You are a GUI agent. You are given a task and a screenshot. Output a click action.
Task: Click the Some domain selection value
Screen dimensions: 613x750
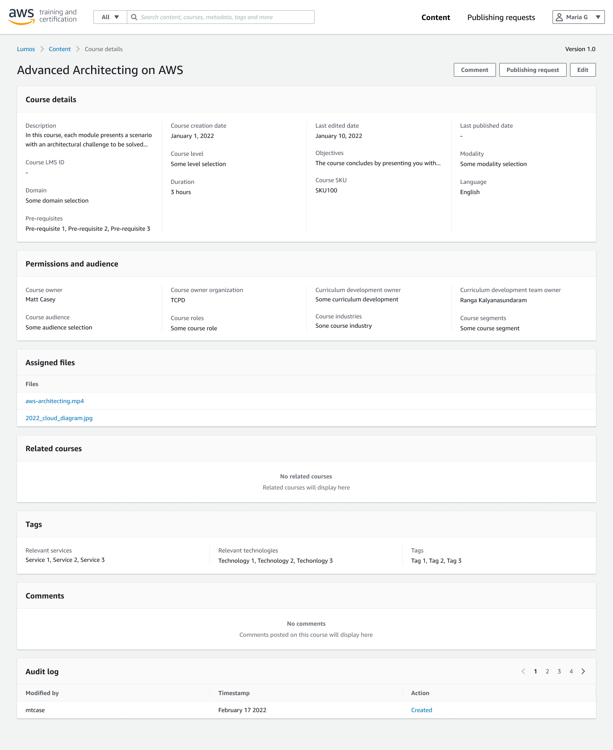coord(57,200)
